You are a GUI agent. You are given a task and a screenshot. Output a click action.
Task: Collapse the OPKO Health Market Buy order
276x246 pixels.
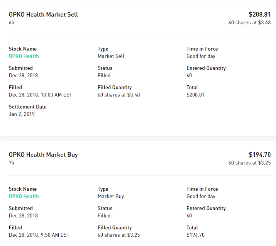(43, 155)
